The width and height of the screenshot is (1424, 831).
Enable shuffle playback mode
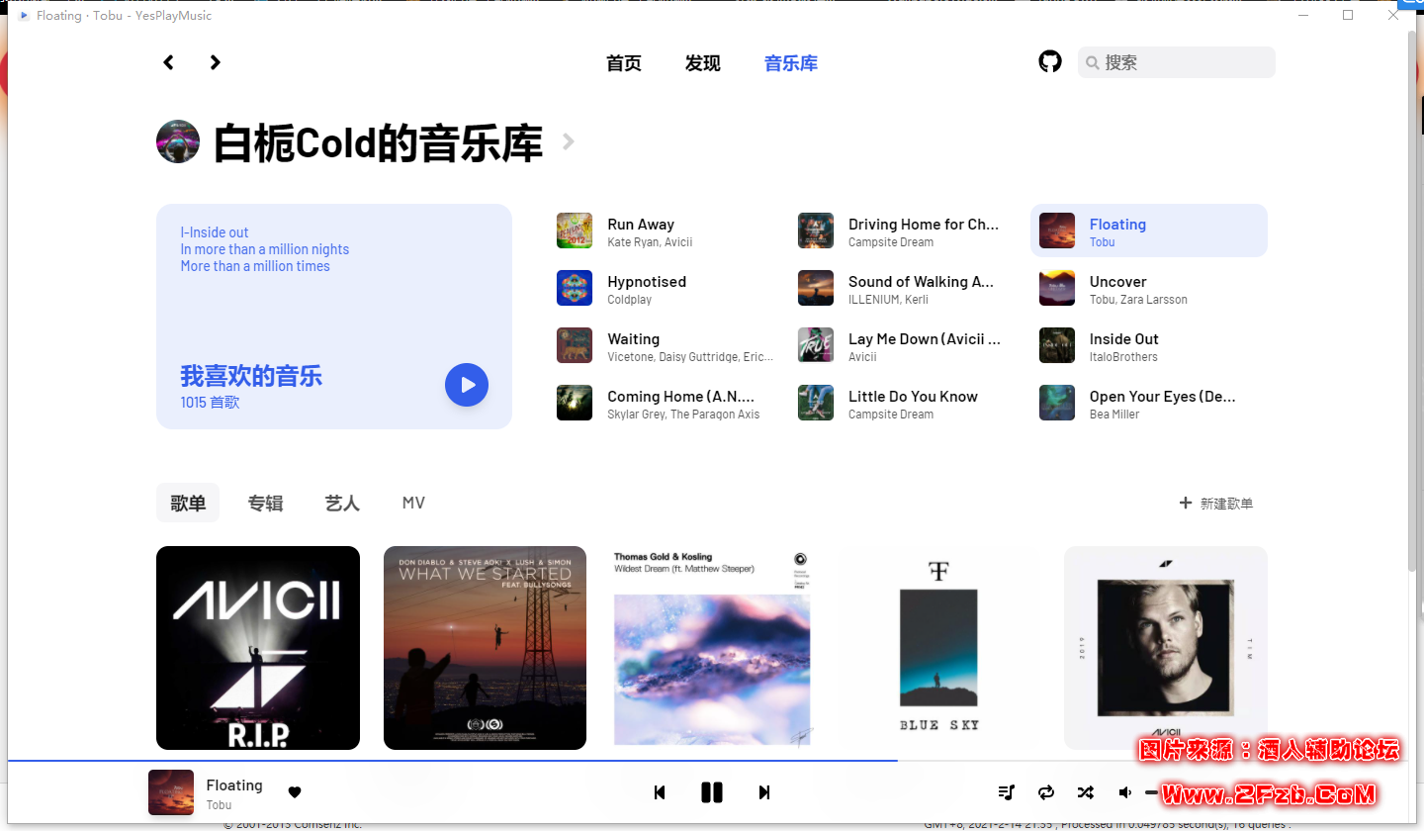(1085, 791)
